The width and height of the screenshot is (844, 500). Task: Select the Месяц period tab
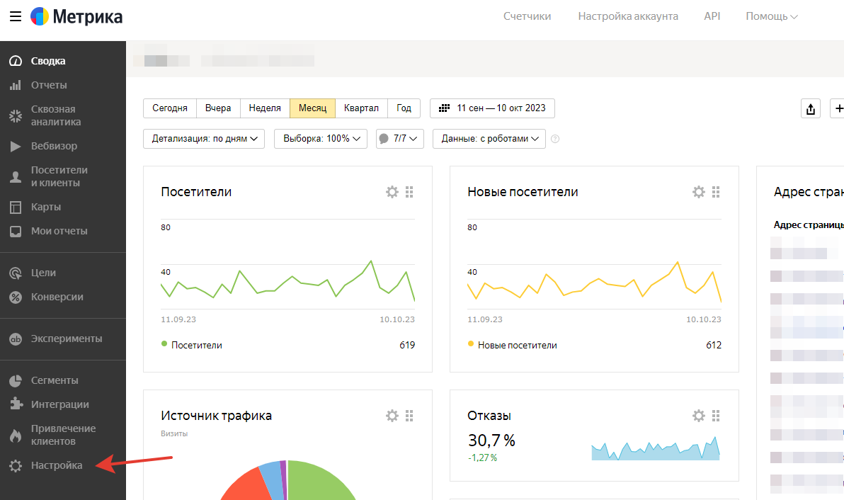tap(313, 108)
